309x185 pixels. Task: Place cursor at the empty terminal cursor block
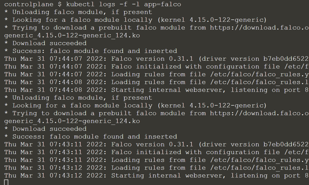6,182
